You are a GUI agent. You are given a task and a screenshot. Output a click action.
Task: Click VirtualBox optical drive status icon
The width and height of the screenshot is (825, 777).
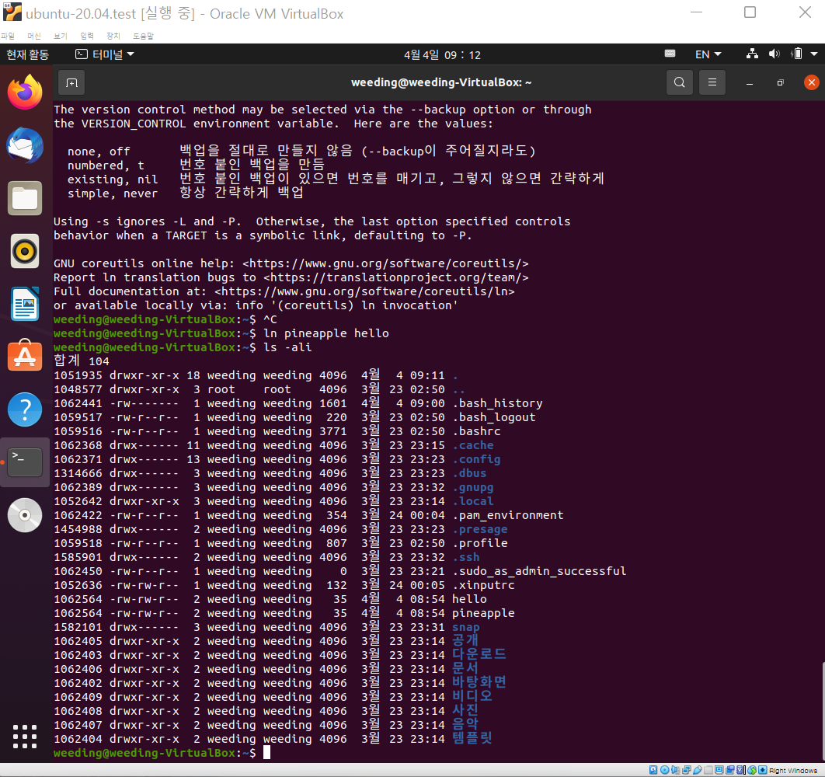coord(664,770)
